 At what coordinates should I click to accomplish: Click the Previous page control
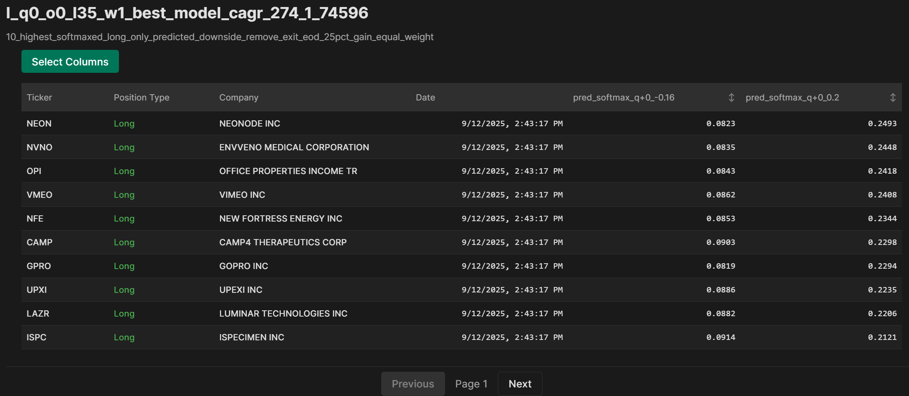[x=413, y=384]
